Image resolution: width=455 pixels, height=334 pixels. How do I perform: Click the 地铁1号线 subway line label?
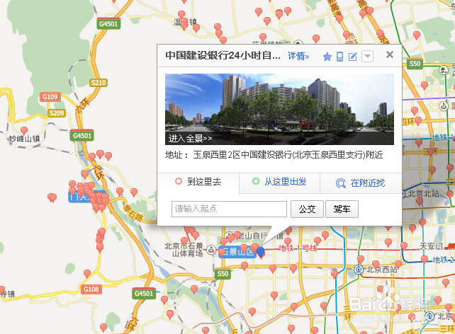point(297,248)
